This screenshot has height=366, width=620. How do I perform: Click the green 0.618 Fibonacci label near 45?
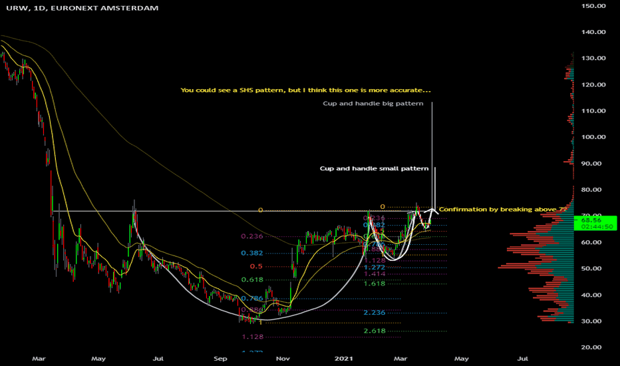click(252, 279)
